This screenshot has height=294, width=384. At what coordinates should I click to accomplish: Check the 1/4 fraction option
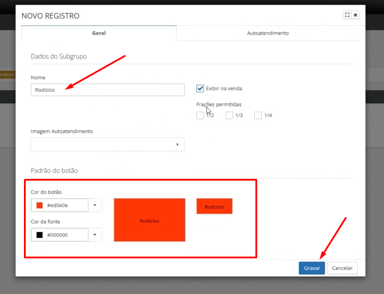[x=258, y=115]
